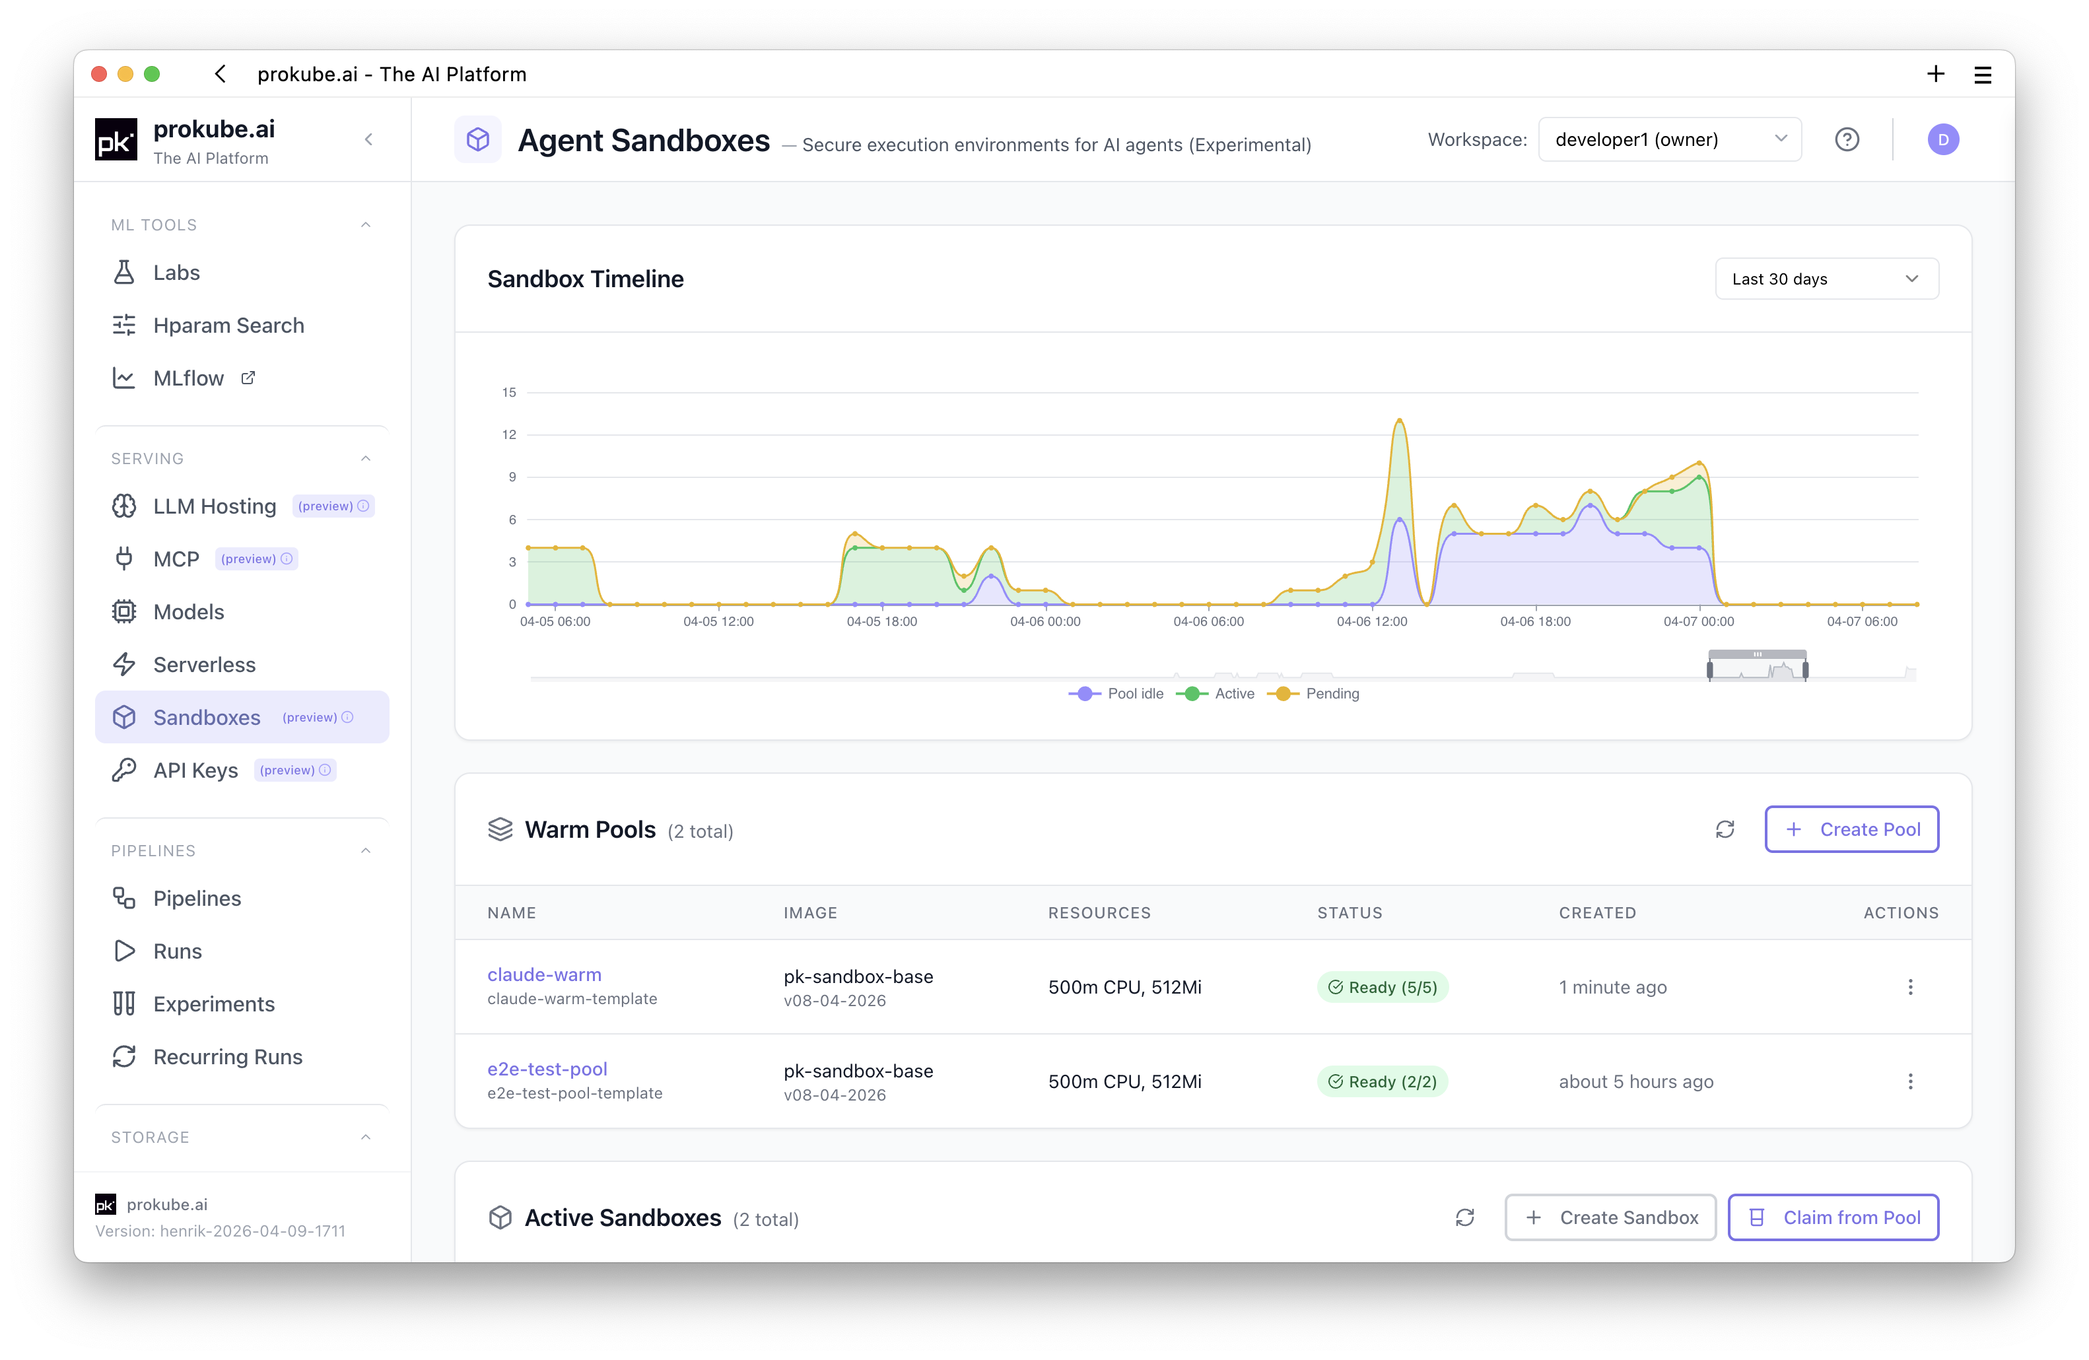Click the NAME column header
2089x1360 pixels.
[x=512, y=912]
